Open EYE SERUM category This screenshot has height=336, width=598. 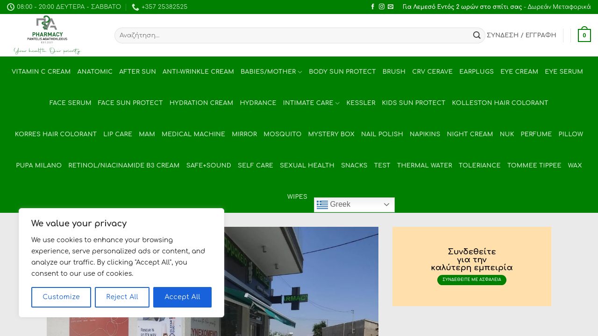coord(564,72)
